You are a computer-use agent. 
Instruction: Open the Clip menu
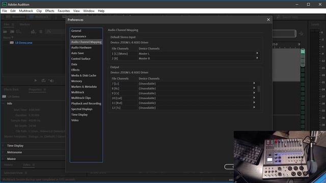tap(39, 11)
